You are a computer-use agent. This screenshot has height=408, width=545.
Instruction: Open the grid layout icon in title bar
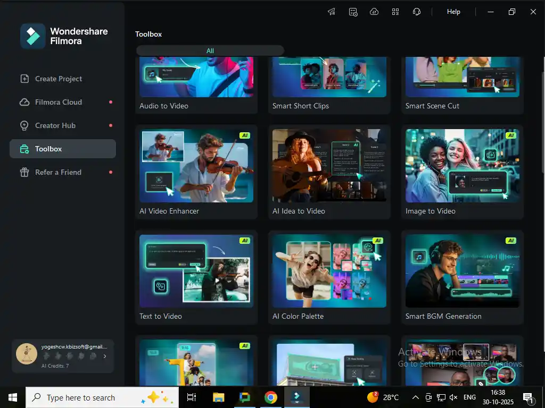tap(395, 12)
